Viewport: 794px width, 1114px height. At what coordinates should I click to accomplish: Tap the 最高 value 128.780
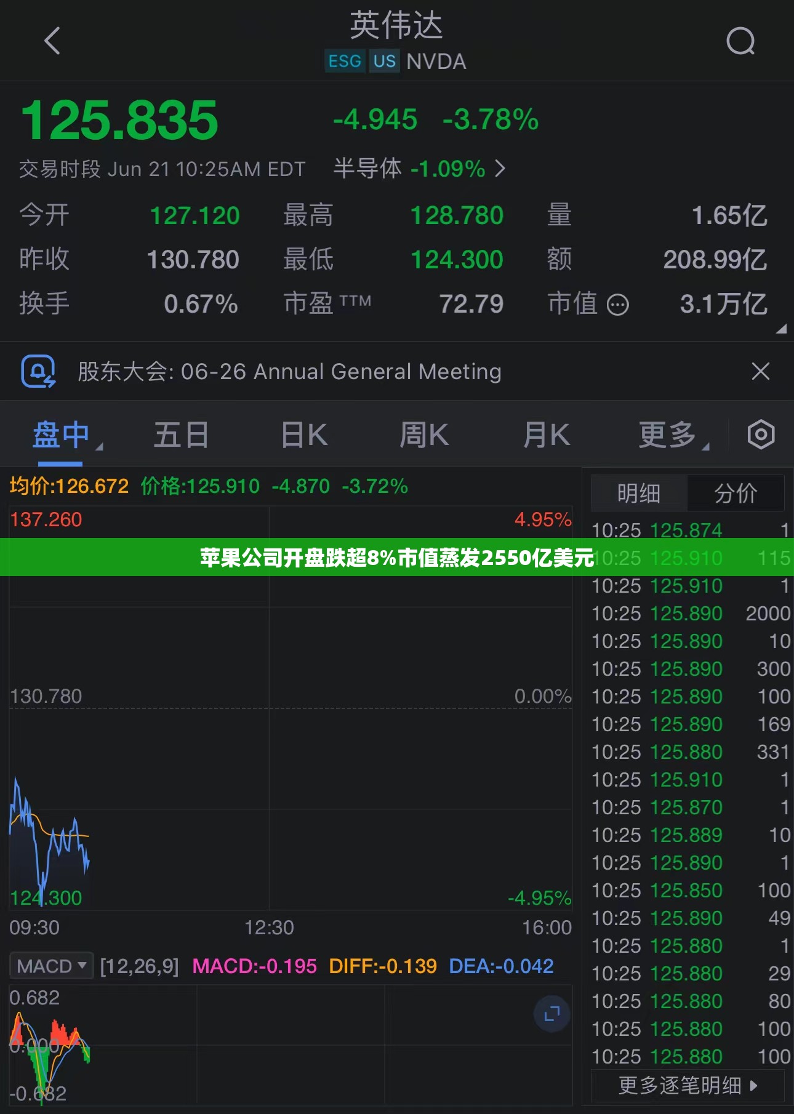pos(457,215)
